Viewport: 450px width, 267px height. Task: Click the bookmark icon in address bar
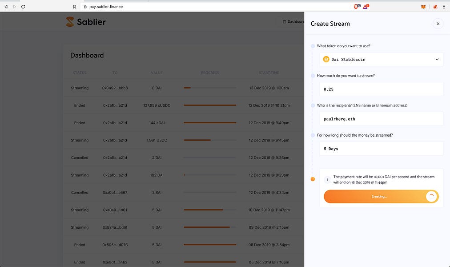[x=75, y=7]
